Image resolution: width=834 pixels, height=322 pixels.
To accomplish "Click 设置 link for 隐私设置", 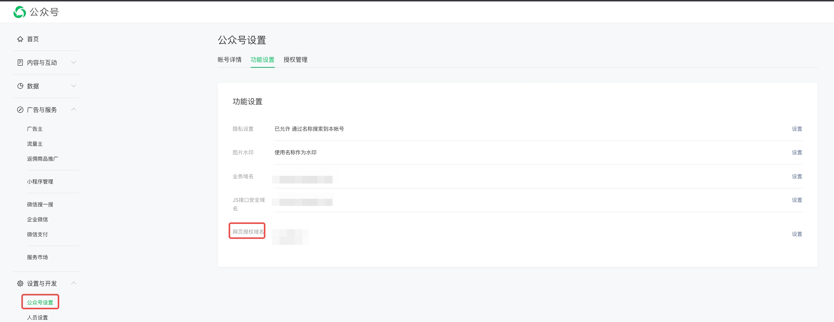I will 797,129.
